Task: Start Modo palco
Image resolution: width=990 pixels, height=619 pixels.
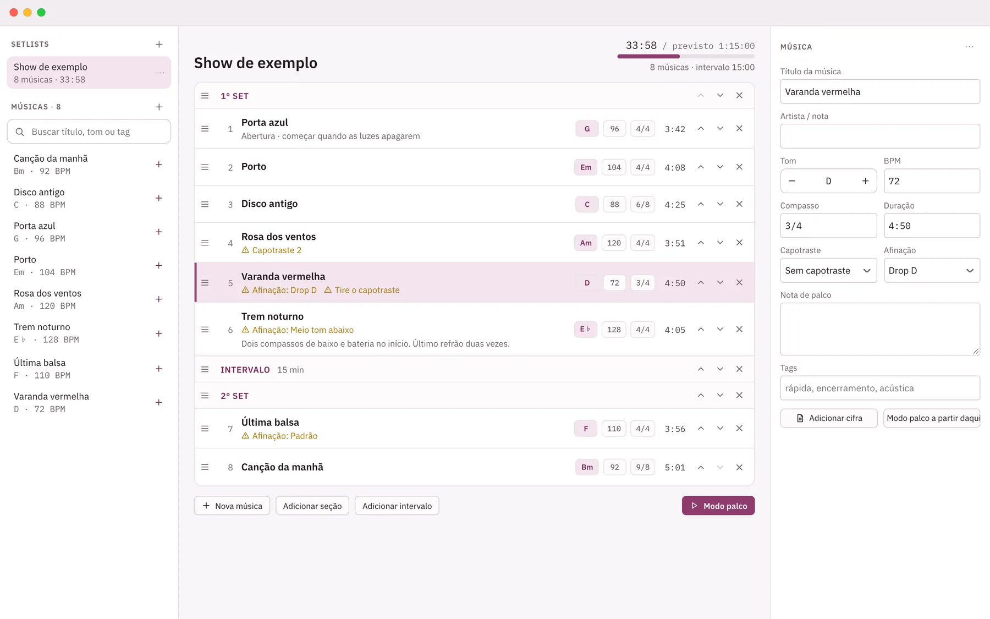Action: click(718, 506)
